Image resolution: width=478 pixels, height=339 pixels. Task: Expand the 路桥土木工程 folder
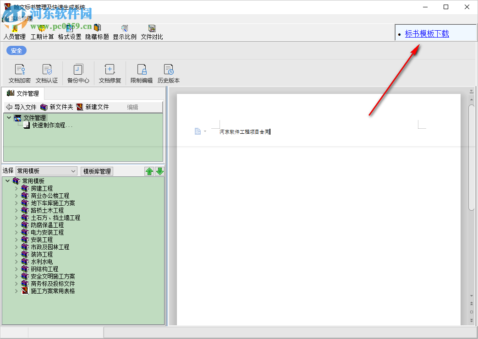[x=16, y=210]
